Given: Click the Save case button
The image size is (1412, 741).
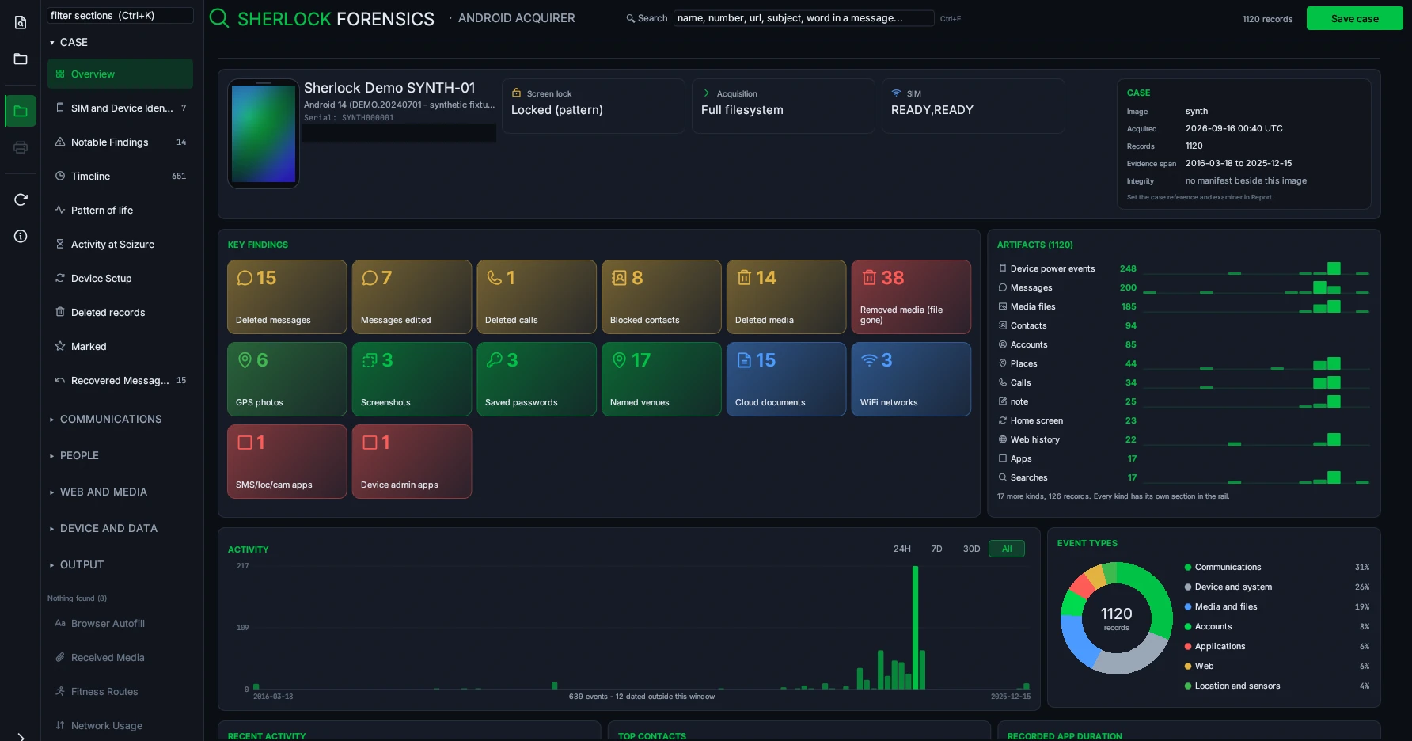Looking at the screenshot, I should click(x=1354, y=18).
